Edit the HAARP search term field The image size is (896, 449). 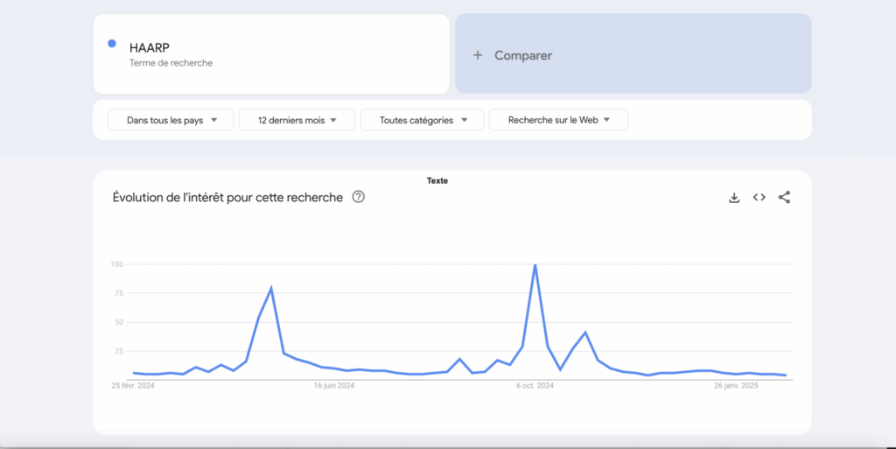click(149, 48)
